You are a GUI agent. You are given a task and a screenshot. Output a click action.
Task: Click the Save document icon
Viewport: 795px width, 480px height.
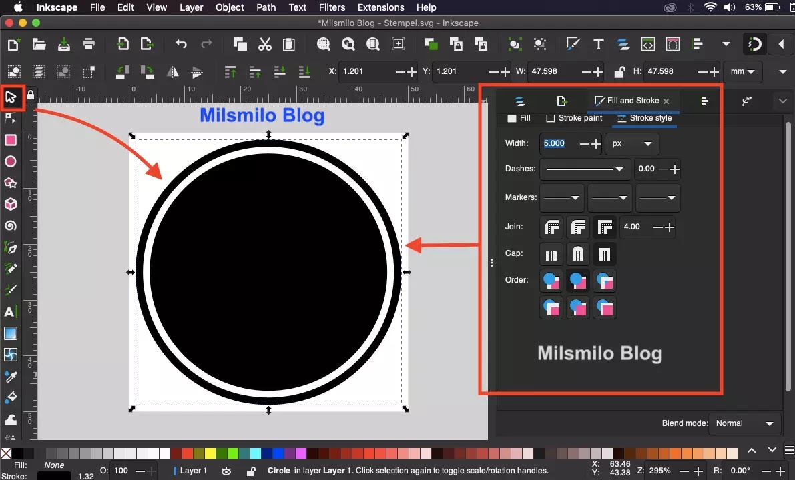pos(64,45)
